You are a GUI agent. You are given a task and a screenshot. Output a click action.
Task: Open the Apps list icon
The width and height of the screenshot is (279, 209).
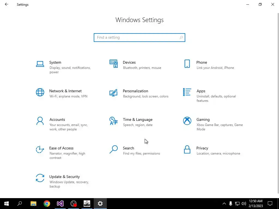tap(187, 92)
